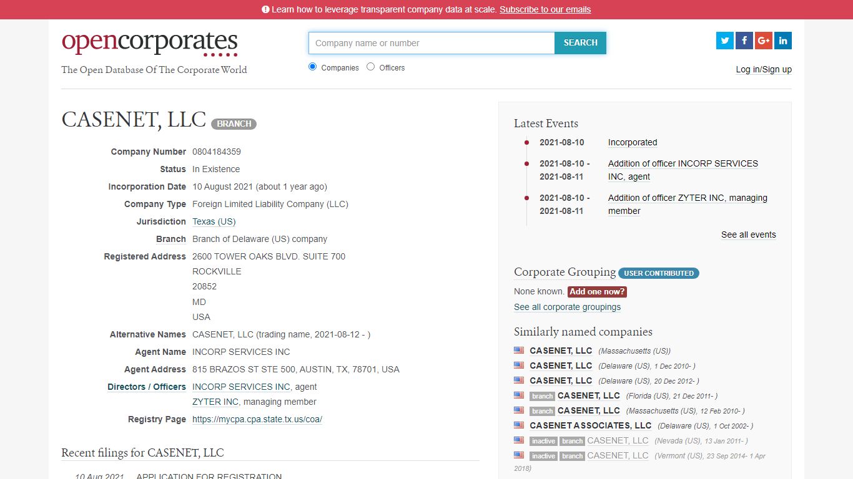
Task: Open OpenCorporates Twitter page icon
Action: [x=725, y=41]
